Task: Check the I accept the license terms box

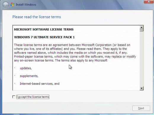Action: point(14,97)
